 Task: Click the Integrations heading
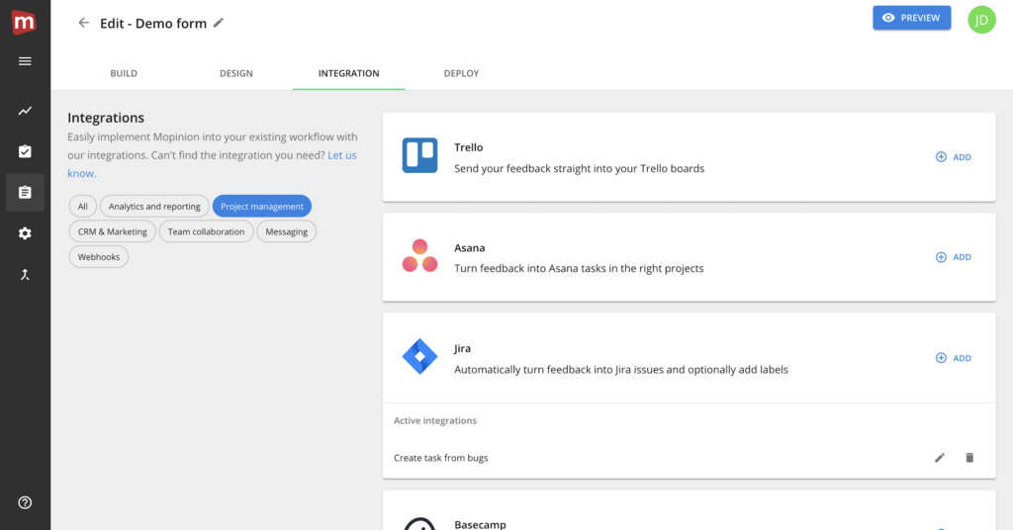tap(106, 118)
